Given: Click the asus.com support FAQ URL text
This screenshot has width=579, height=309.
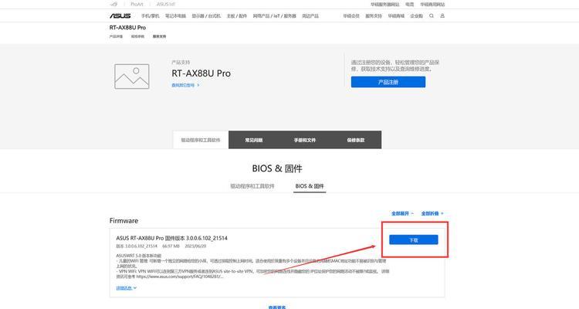Looking at the screenshot, I should 179,277.
